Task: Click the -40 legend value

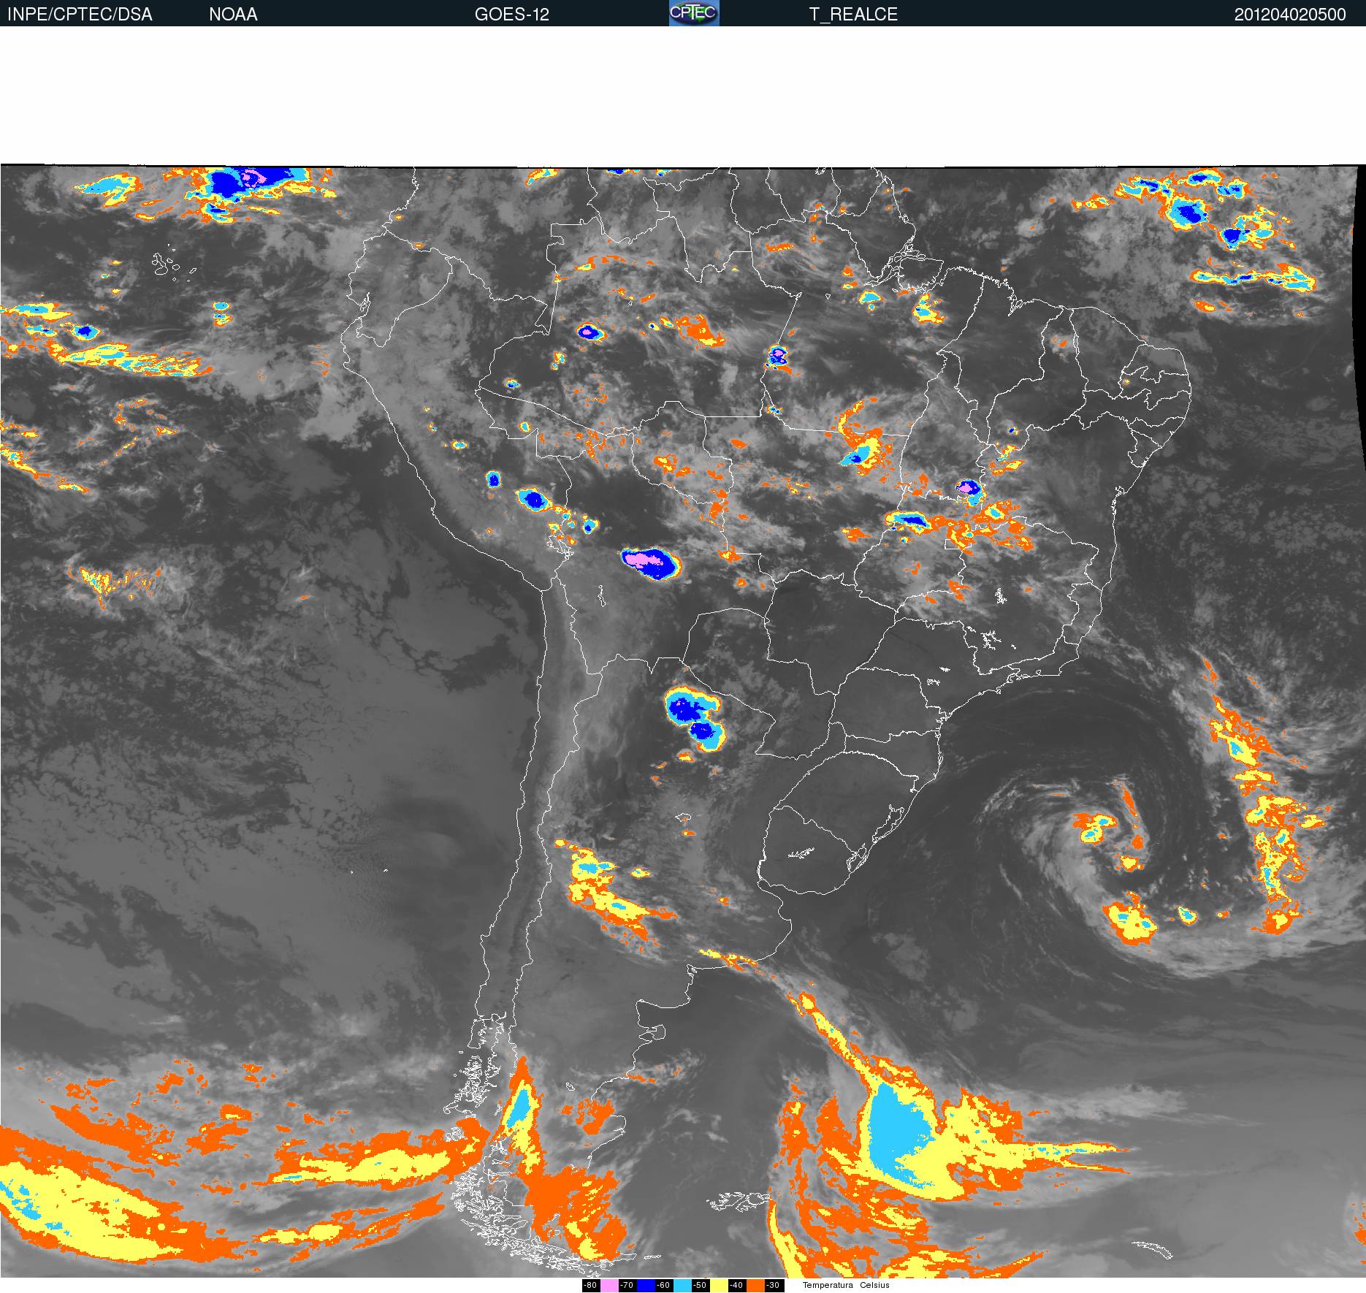Action: [737, 1285]
